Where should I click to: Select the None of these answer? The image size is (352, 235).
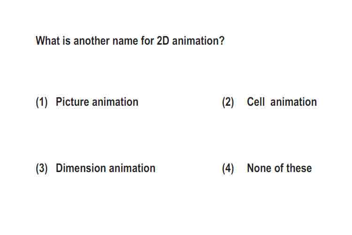[x=279, y=168]
